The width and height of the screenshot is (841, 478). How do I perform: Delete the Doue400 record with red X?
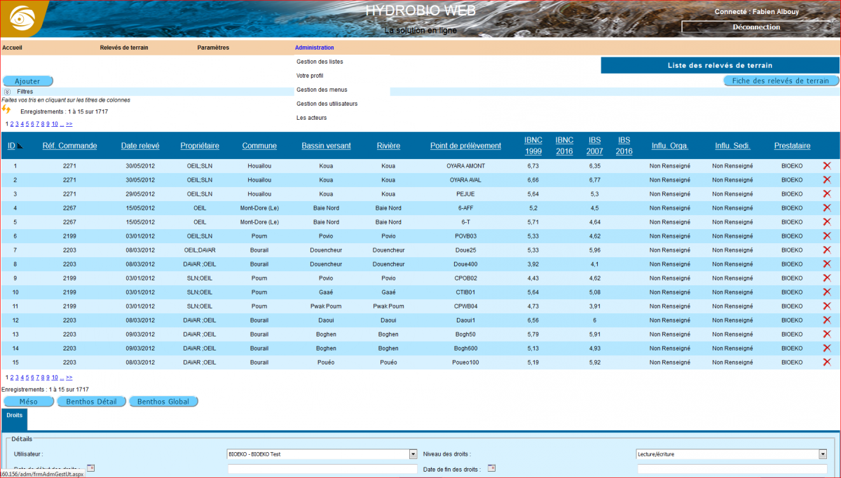pos(826,264)
